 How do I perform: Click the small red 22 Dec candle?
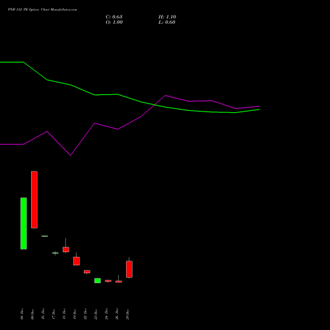pyautogui.click(x=87, y=272)
